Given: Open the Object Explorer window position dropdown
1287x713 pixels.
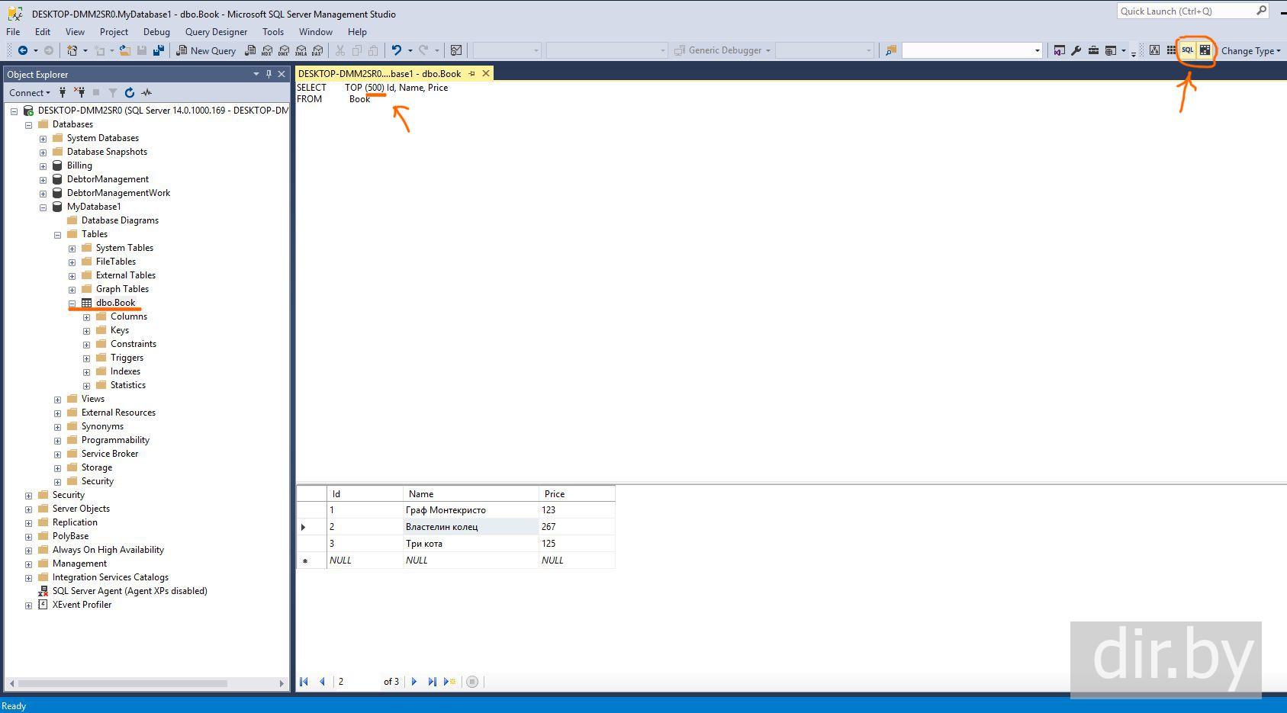Looking at the screenshot, I should click(x=256, y=74).
